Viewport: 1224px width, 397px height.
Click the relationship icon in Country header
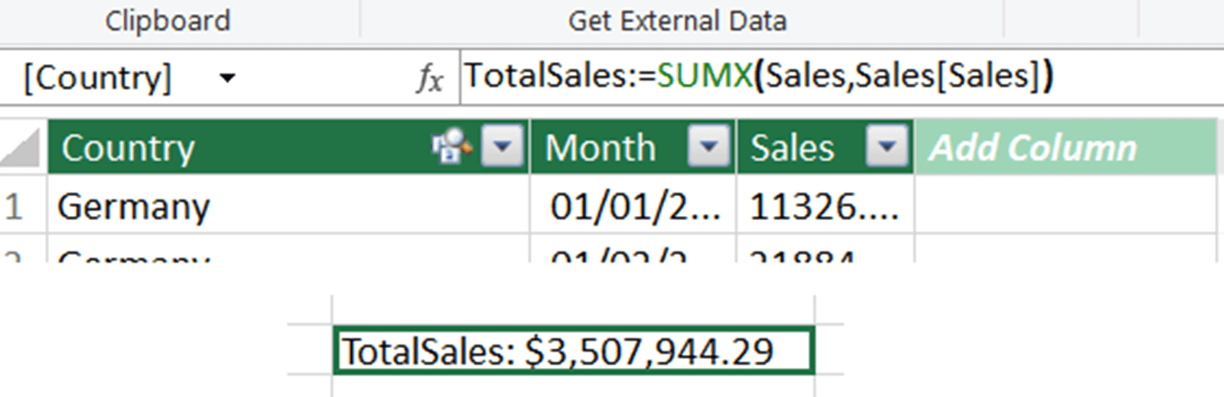451,146
